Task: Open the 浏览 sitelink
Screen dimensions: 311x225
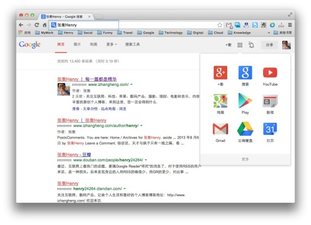Action: [122, 109]
